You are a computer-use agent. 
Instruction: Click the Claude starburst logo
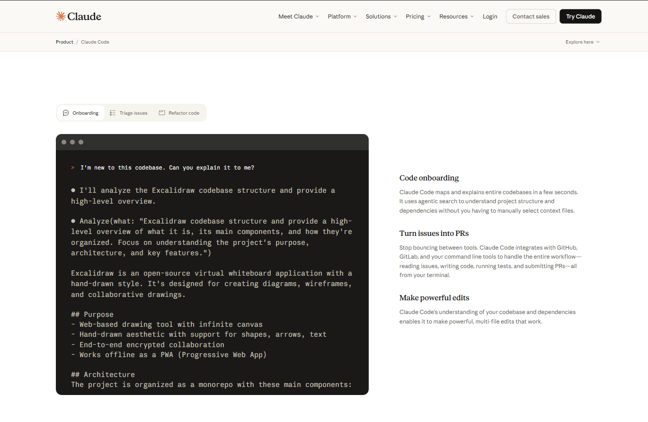61,16
